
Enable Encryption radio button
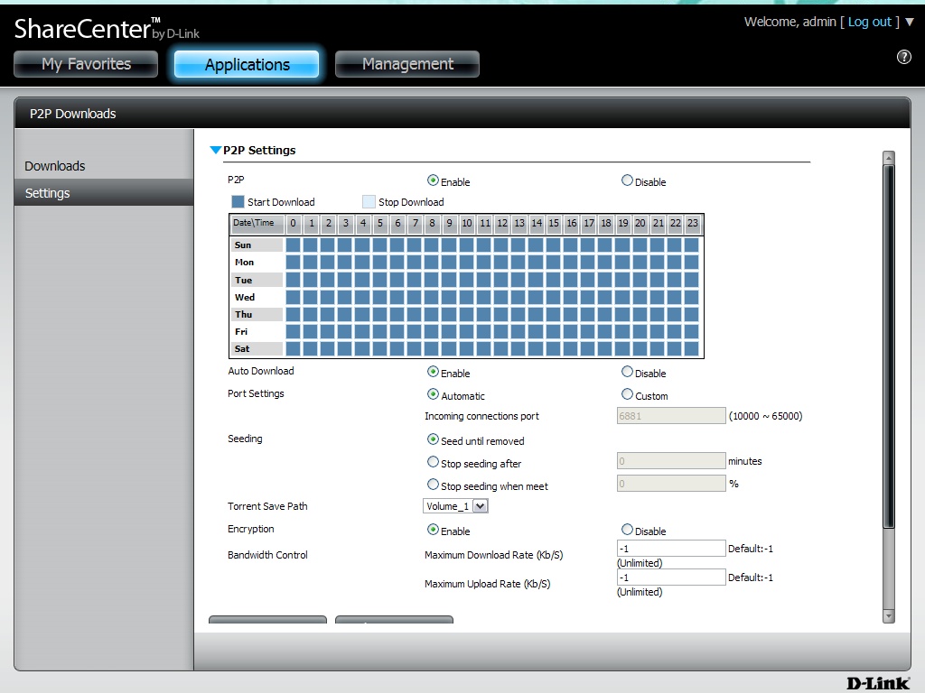point(433,530)
